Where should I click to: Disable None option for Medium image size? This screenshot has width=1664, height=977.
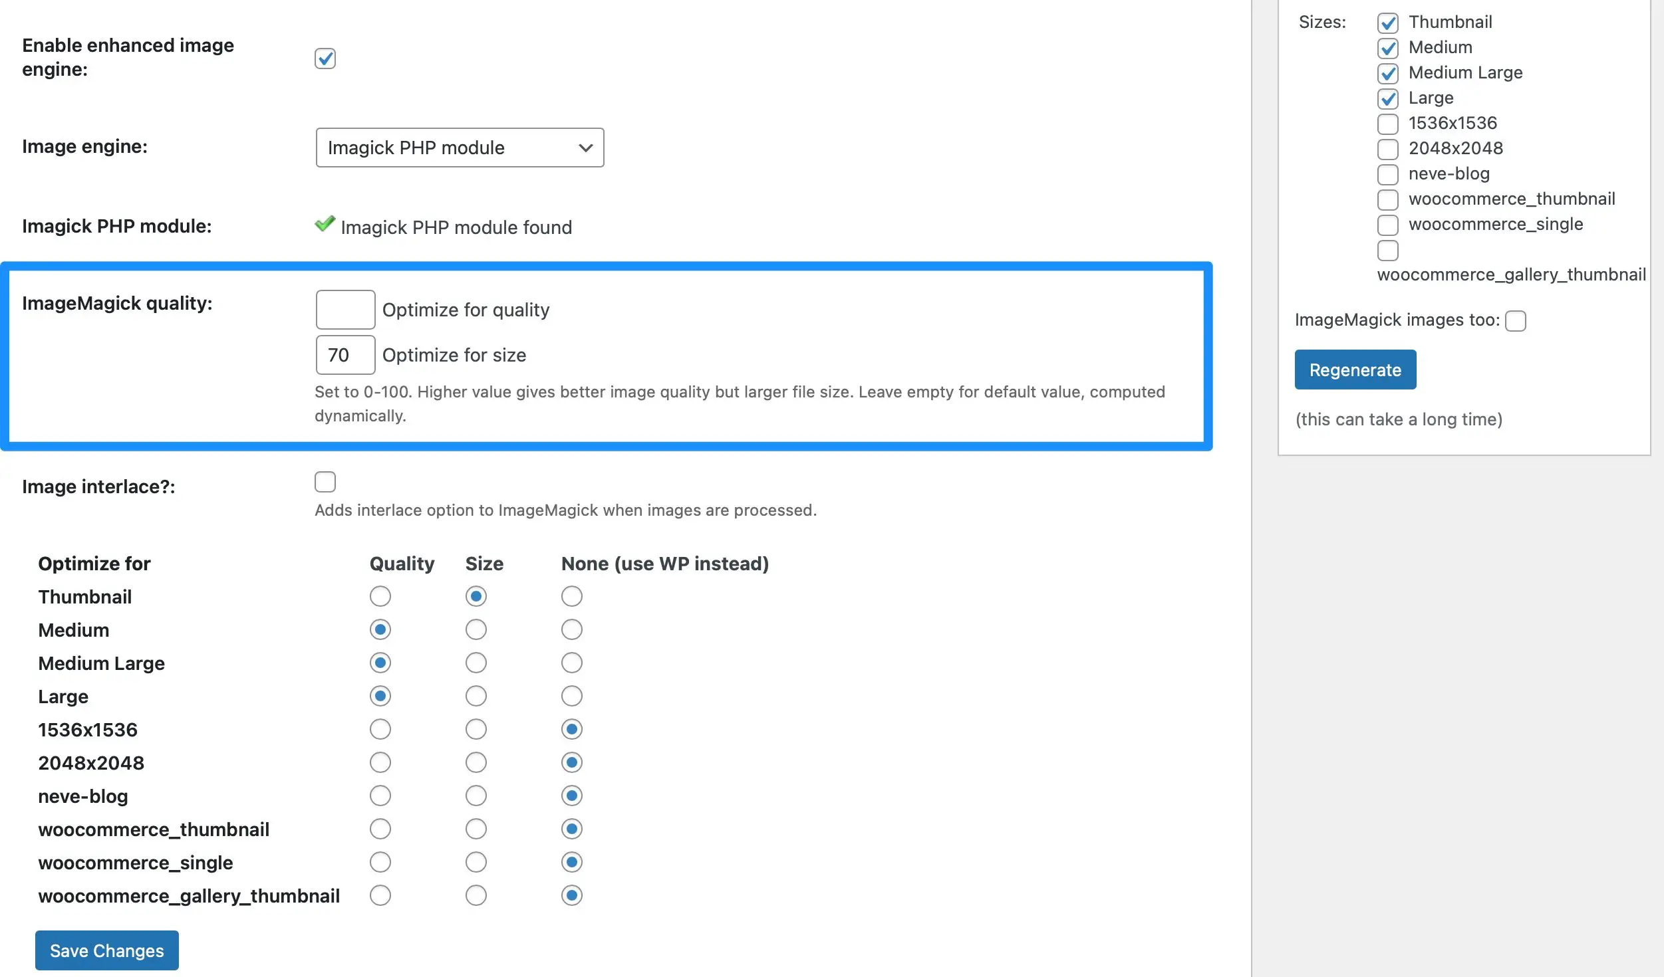click(570, 629)
